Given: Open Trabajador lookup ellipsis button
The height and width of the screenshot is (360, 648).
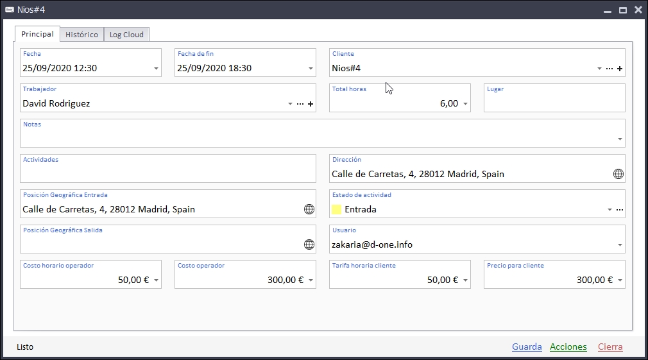Looking at the screenshot, I should 300,104.
